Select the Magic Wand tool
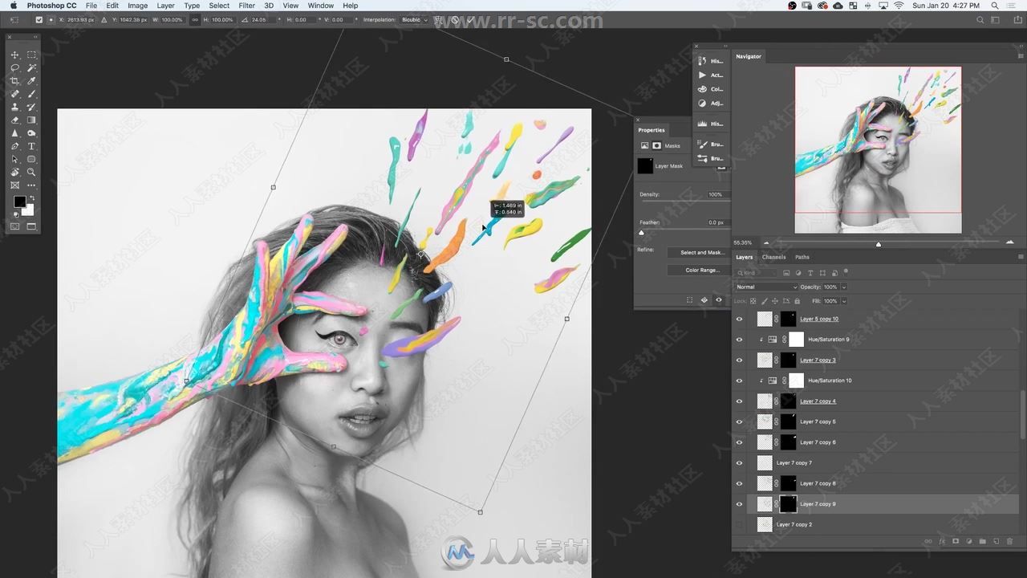The image size is (1027, 578). (32, 68)
